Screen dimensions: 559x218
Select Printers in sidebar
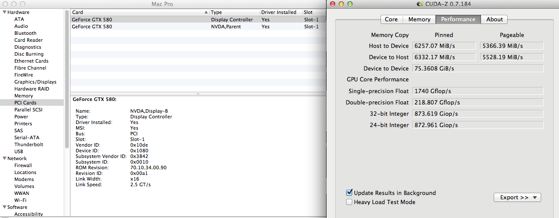[23, 124]
